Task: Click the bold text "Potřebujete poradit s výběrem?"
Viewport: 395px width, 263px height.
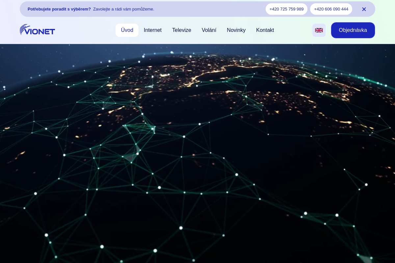Action: point(59,9)
